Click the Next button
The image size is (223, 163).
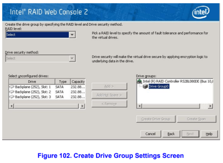[190, 134]
